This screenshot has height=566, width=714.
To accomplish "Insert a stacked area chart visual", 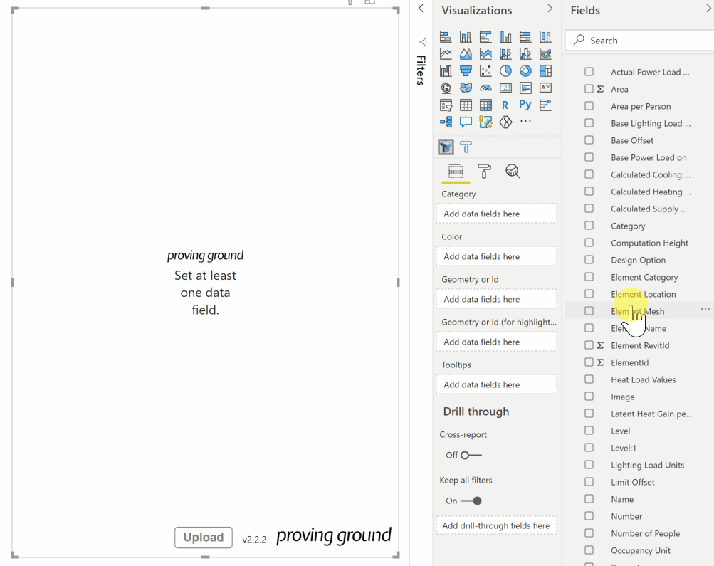I will click(x=485, y=53).
